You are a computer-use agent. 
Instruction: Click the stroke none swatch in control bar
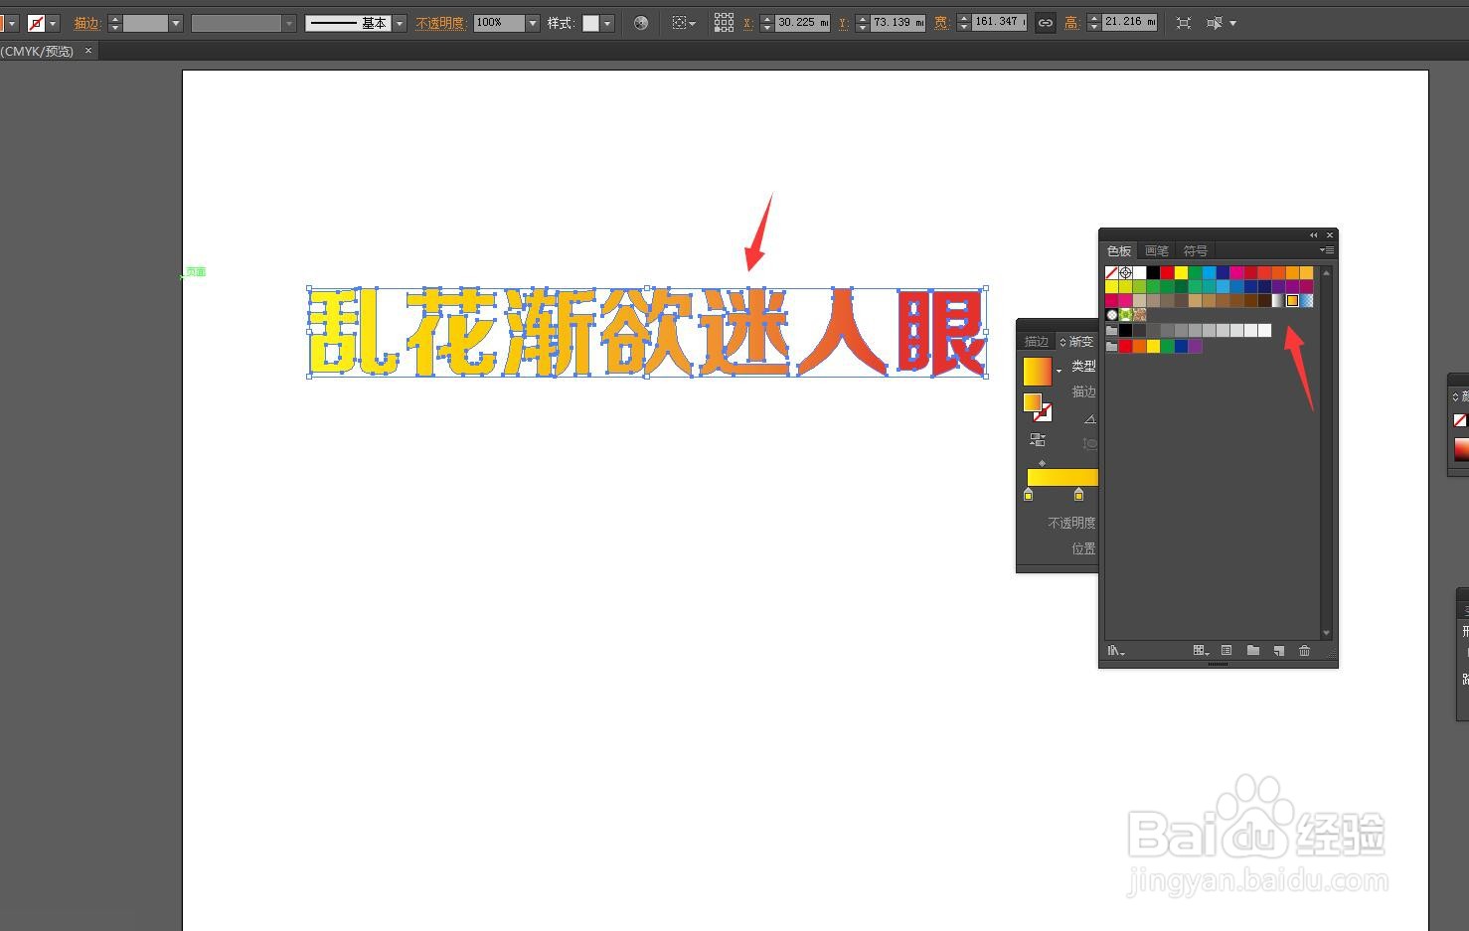(x=37, y=23)
